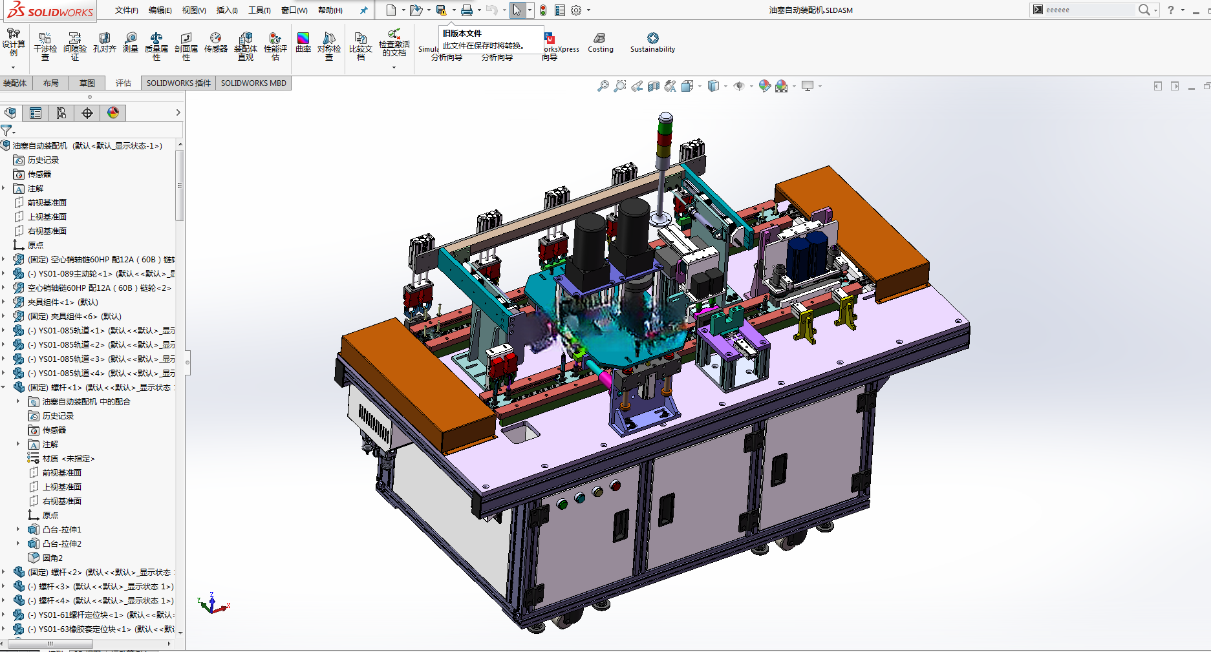The image size is (1211, 652).
Task: Launch the Costing tool
Action: click(x=601, y=43)
